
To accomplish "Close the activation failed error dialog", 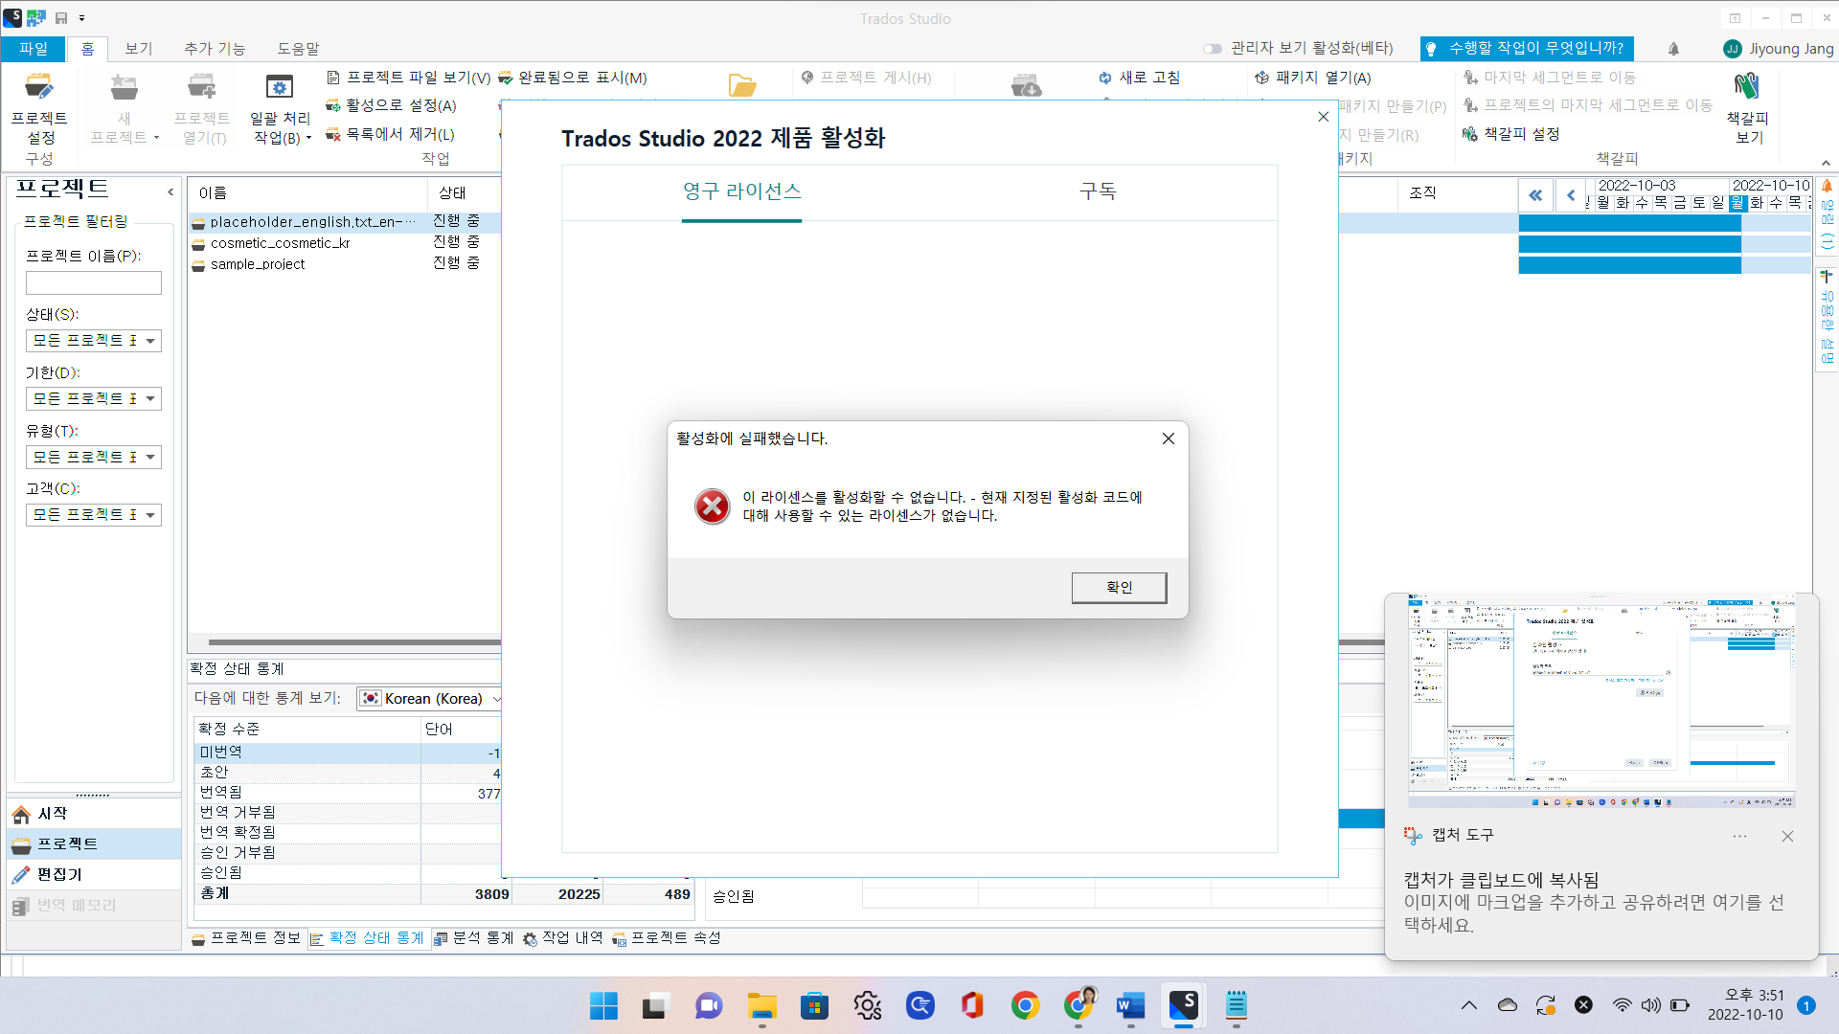I will point(1169,438).
